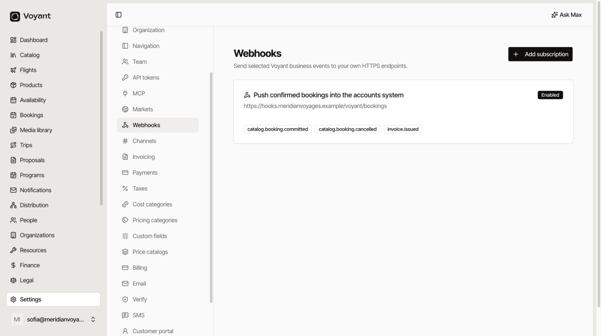Click the Settings gear icon
Screen dimensions: 601x336
[x=14, y=299]
